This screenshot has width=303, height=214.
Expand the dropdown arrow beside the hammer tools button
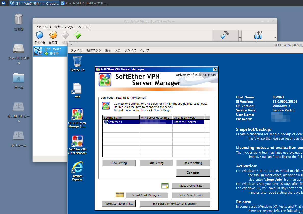[240, 37]
